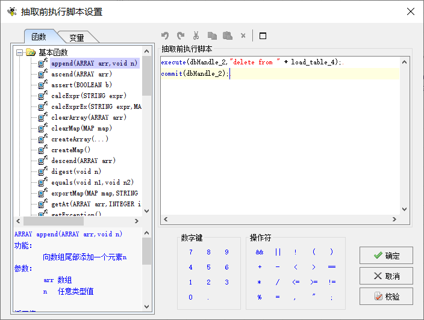Insert the && operator
Viewport: 424px width, 320px height.
point(260,252)
